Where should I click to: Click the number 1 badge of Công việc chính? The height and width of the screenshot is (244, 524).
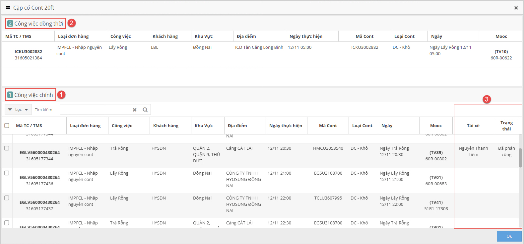[10, 95]
